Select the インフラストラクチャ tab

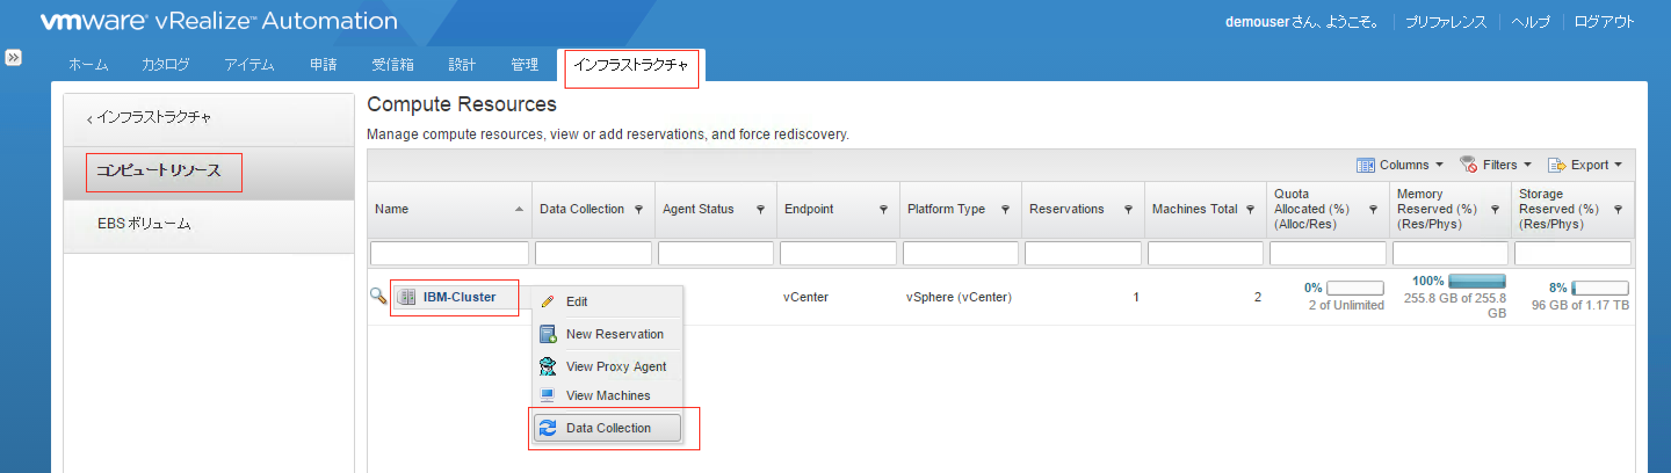(x=631, y=65)
